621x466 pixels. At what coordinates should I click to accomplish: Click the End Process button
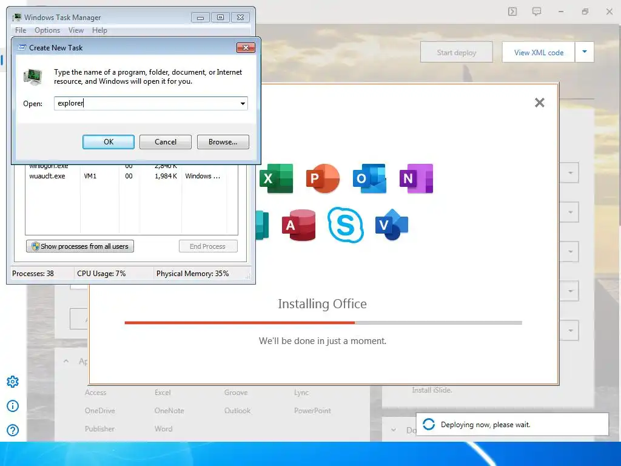(x=208, y=246)
